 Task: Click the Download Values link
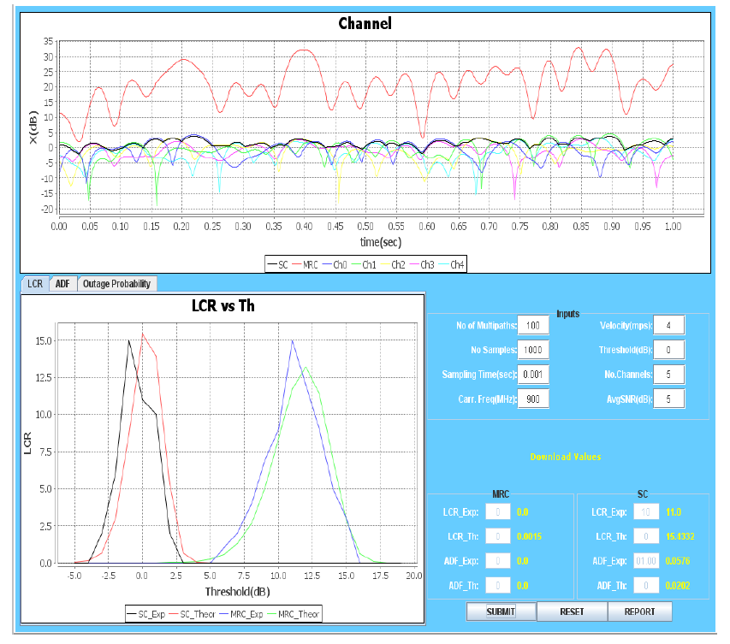pos(565,457)
